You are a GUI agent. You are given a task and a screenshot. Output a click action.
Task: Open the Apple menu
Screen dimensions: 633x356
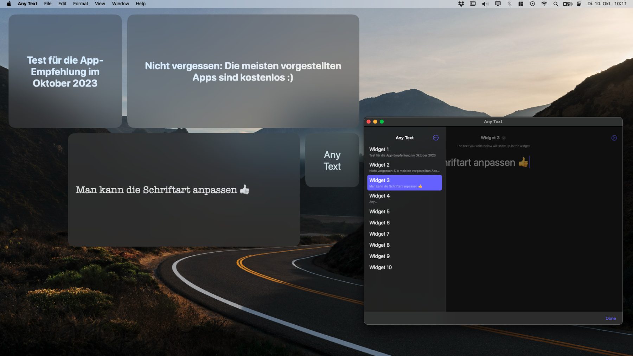9,4
